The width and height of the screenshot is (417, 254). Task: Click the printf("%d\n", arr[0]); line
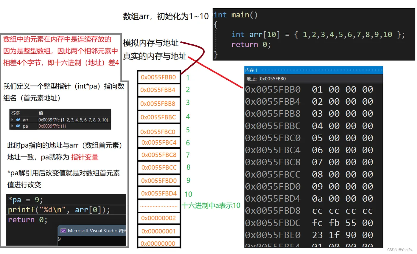pos(59,210)
